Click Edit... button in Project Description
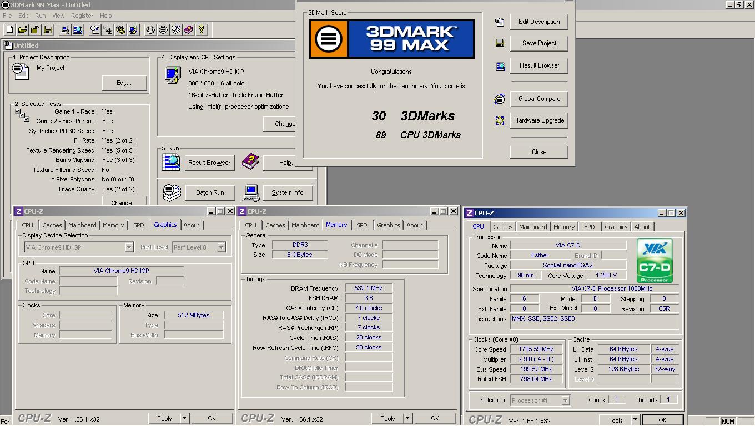Image resolution: width=755 pixels, height=426 pixels. 124,83
